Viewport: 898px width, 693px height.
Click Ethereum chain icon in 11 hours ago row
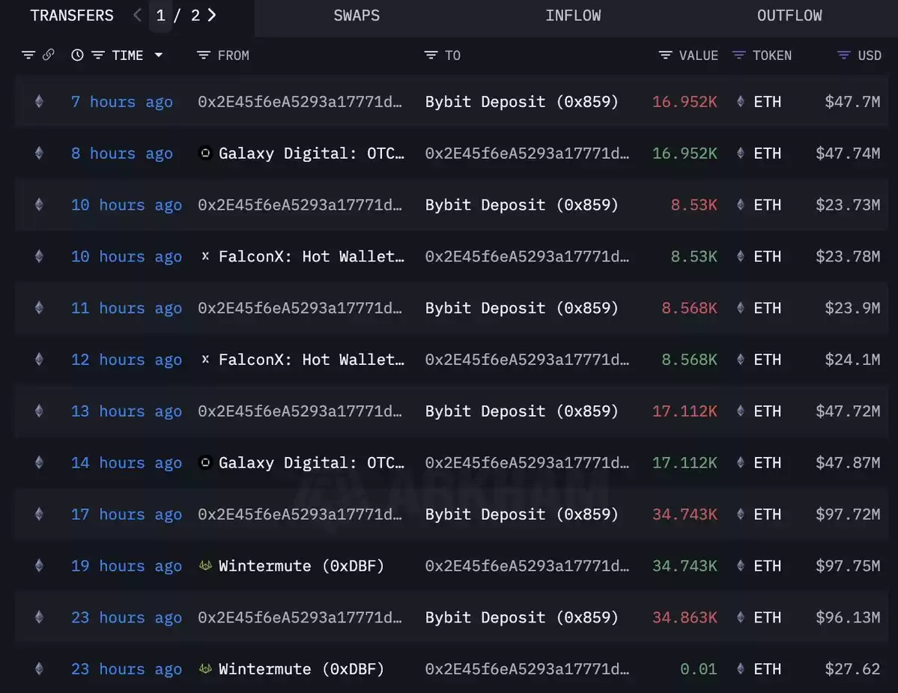(39, 308)
